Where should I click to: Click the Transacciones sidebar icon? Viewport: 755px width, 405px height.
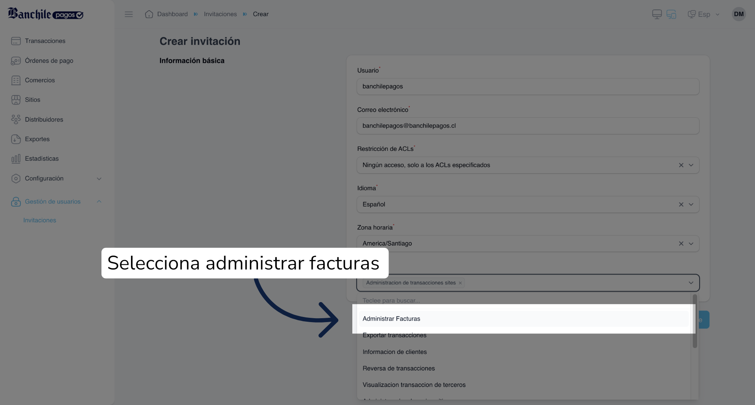click(x=16, y=41)
